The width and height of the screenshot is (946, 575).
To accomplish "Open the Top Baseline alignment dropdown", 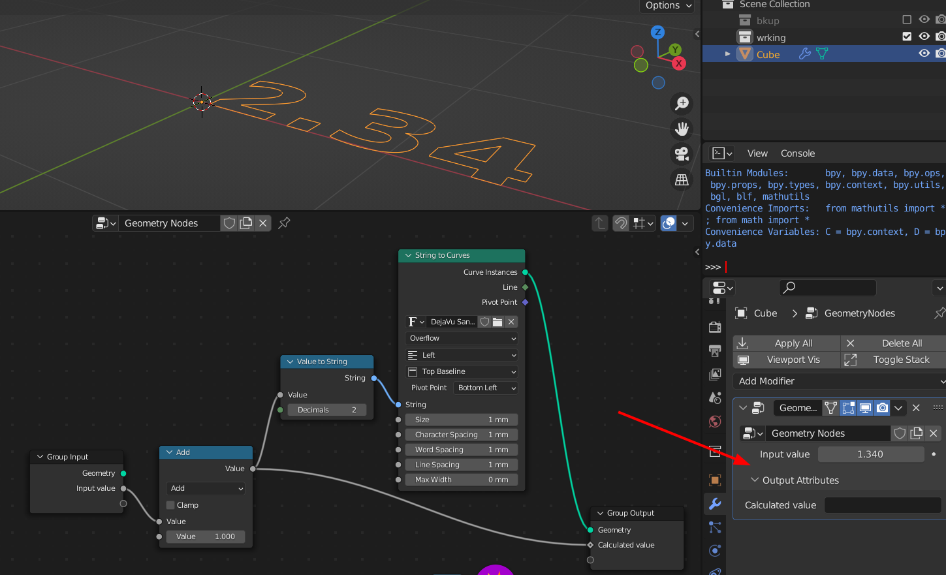I will point(462,371).
